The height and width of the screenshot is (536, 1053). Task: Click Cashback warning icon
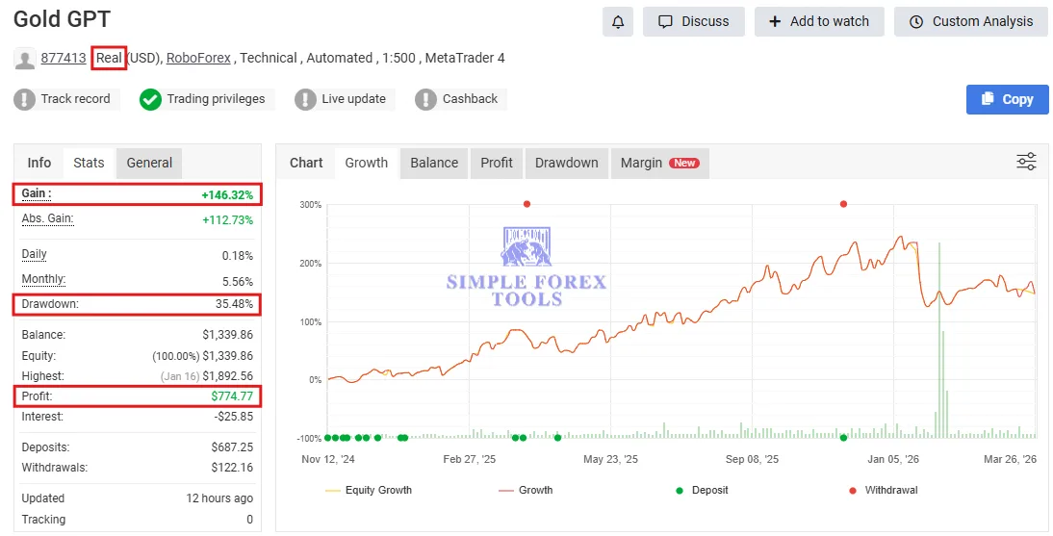coord(426,99)
